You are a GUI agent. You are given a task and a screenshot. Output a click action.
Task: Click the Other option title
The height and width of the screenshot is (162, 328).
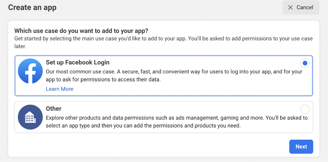[54, 109]
